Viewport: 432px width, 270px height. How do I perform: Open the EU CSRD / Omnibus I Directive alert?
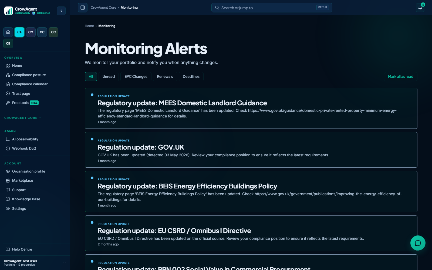pos(251,233)
